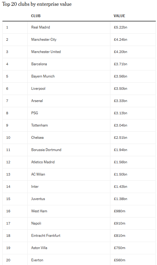This screenshot has height=265, width=157.
Task: Click the Liverpool club entry
Action: [38, 89]
